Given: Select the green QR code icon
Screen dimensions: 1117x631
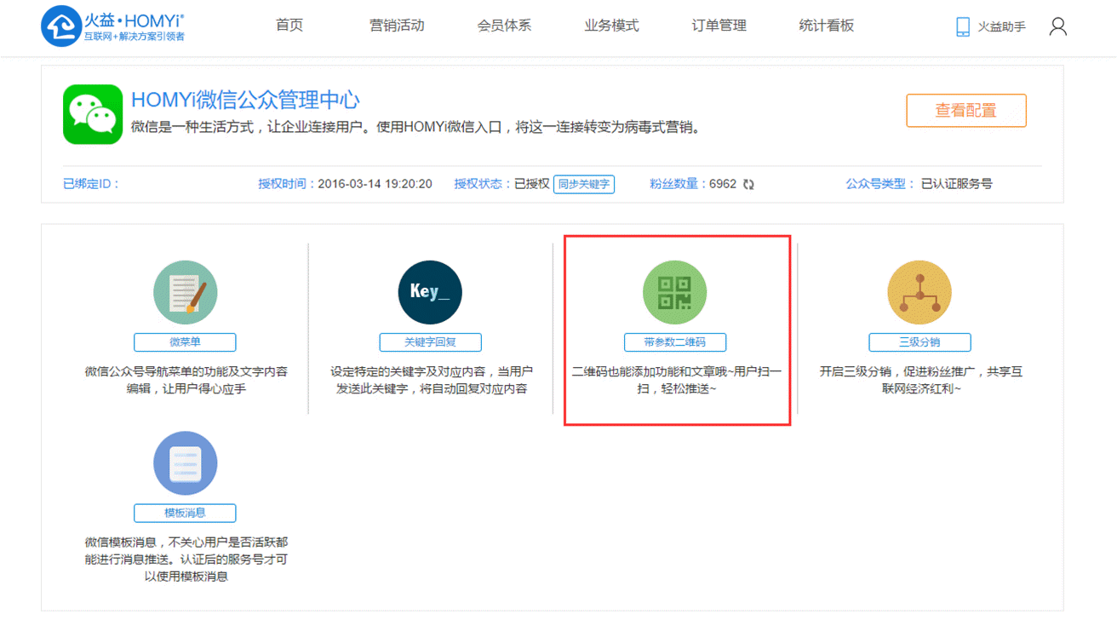Looking at the screenshot, I should (674, 293).
